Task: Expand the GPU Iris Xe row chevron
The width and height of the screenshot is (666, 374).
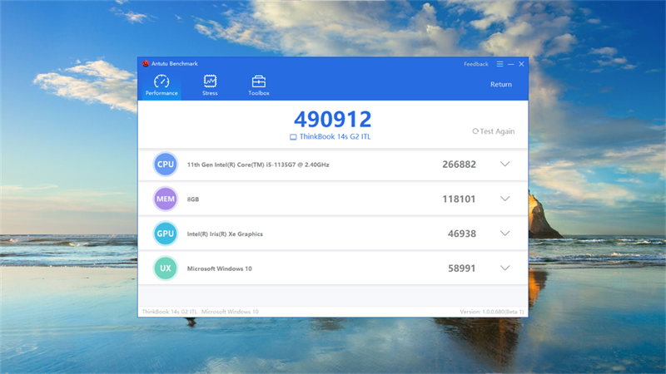Action: [x=504, y=234]
